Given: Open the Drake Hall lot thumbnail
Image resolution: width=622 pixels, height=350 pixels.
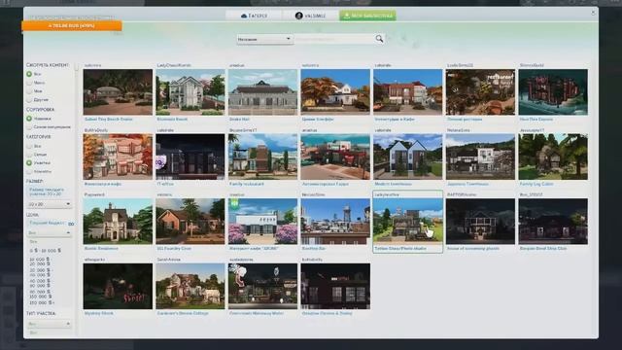Looking at the screenshot, I should coord(262,92).
